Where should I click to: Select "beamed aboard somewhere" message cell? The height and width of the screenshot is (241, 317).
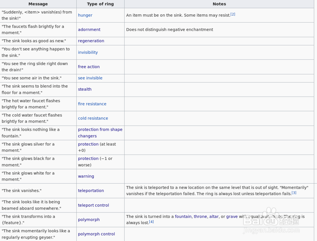(38, 205)
